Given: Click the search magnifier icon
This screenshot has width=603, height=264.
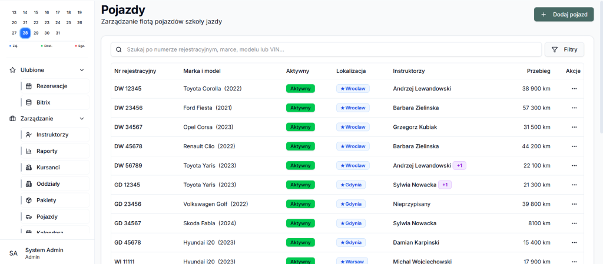Looking at the screenshot, I should point(119,49).
